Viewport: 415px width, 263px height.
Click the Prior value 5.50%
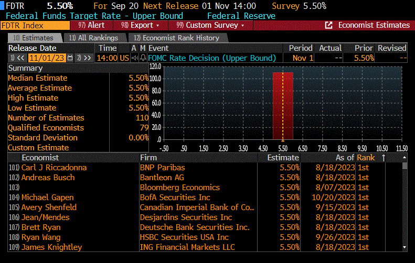coord(364,58)
